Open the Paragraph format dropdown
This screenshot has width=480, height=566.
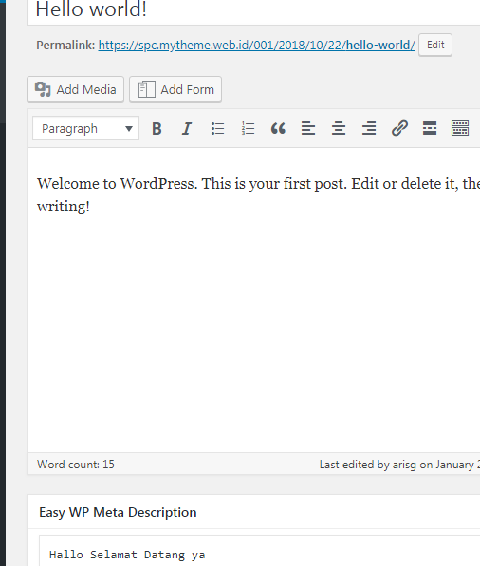85,128
